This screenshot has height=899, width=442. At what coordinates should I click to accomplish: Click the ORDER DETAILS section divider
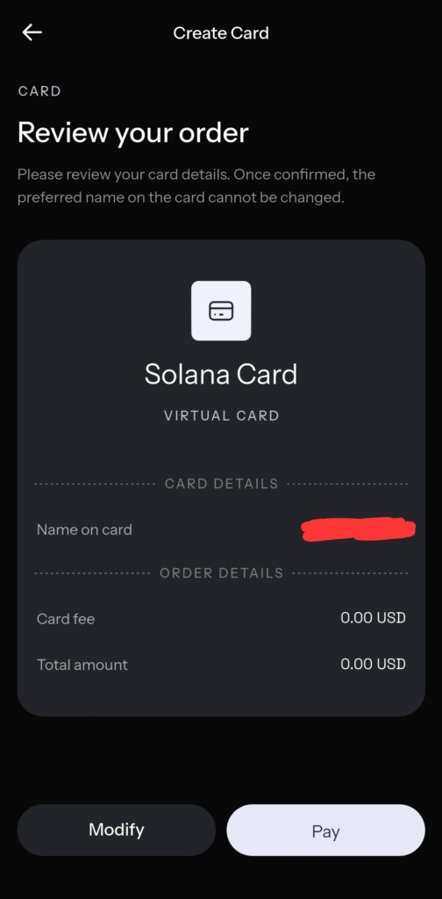tap(221, 573)
